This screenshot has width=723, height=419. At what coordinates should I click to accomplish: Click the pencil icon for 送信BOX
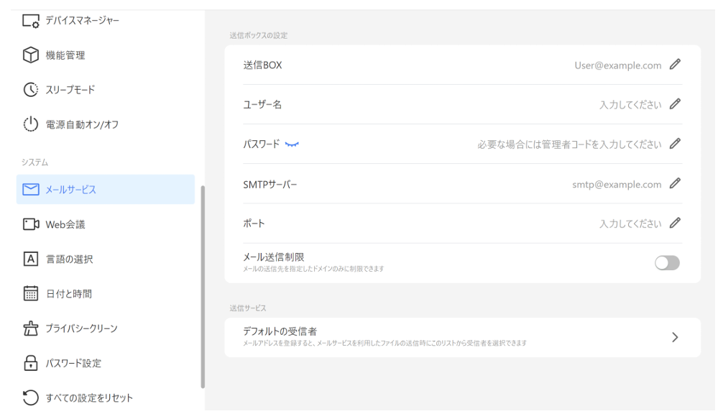click(674, 65)
